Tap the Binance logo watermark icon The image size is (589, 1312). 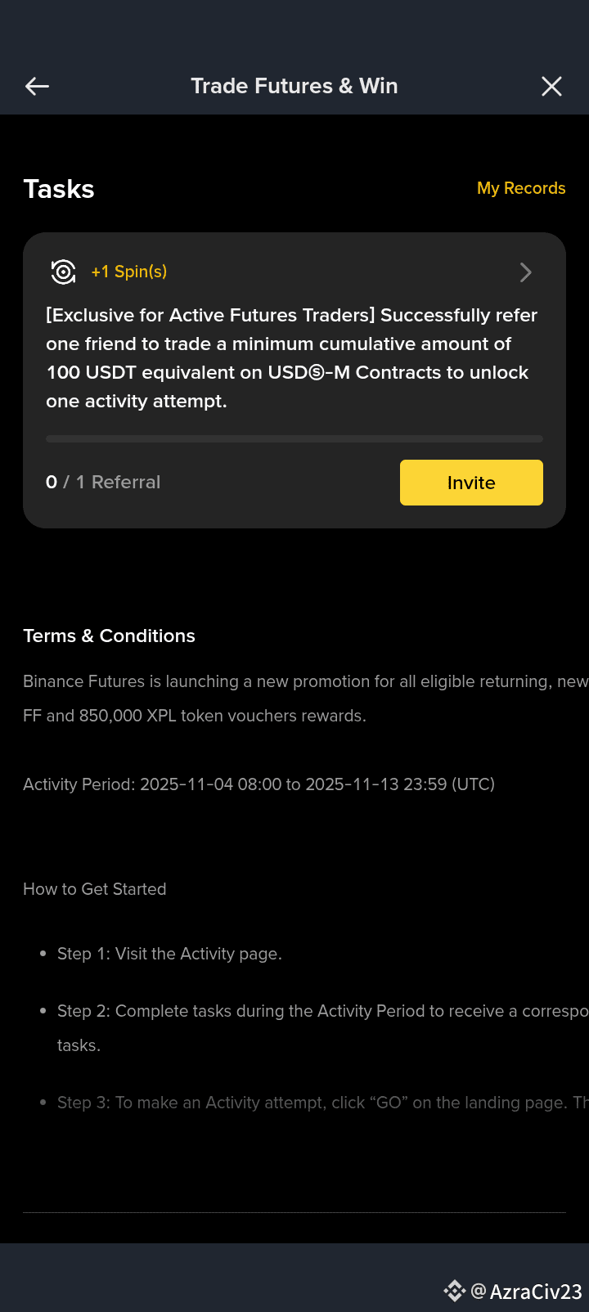[x=454, y=1291]
